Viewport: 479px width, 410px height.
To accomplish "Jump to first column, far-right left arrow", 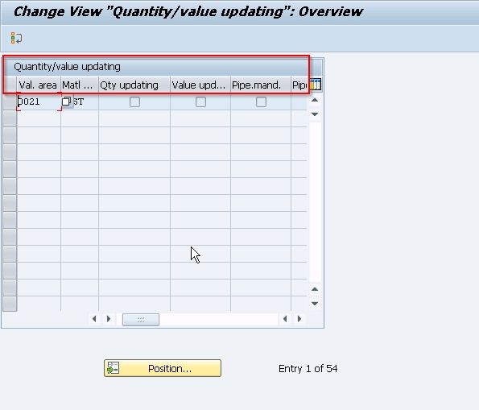I will click(285, 319).
